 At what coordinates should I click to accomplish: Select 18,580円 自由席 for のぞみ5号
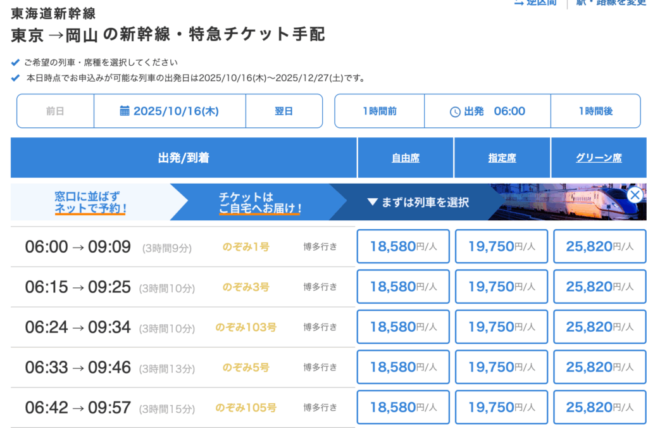click(403, 367)
